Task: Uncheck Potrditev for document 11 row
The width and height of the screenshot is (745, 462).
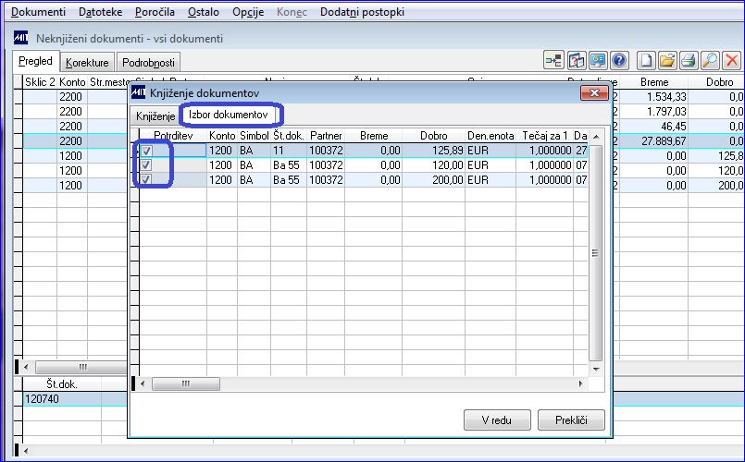Action: point(146,151)
